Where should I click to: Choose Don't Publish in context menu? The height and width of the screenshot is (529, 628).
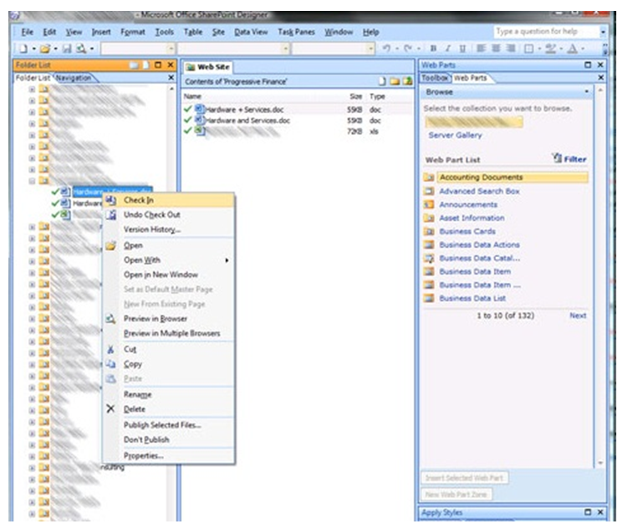pos(169,440)
